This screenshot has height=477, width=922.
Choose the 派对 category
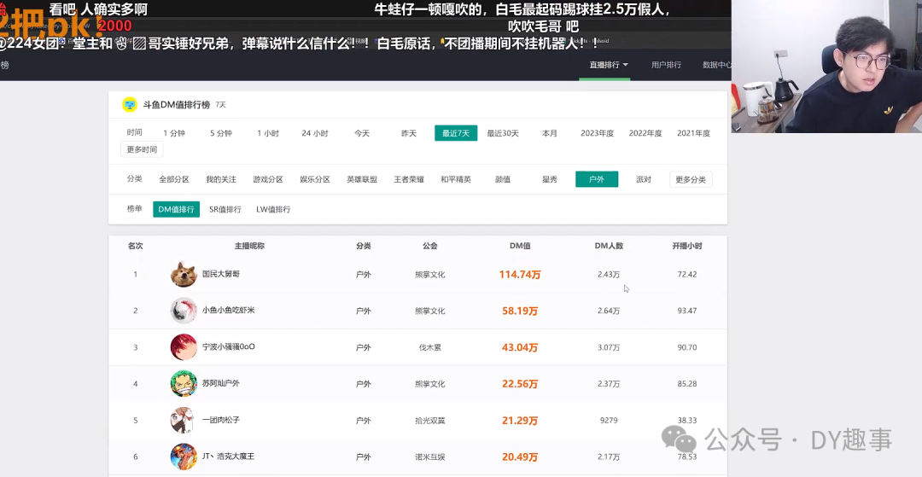(x=644, y=179)
